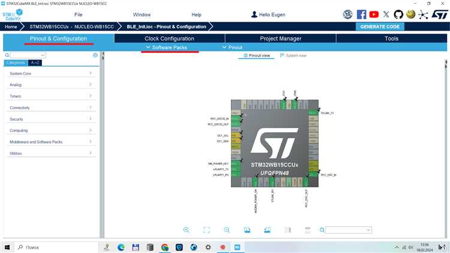This screenshot has width=450, height=253.
Task: Switch to the Project Manager tab
Action: (281, 38)
